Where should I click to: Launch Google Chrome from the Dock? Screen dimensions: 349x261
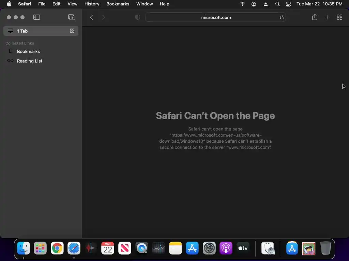coord(57,248)
